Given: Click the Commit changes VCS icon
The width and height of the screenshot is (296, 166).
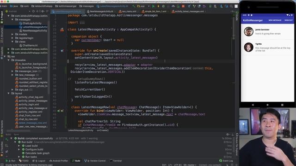Looking at the screenshot, I should 194,6.
